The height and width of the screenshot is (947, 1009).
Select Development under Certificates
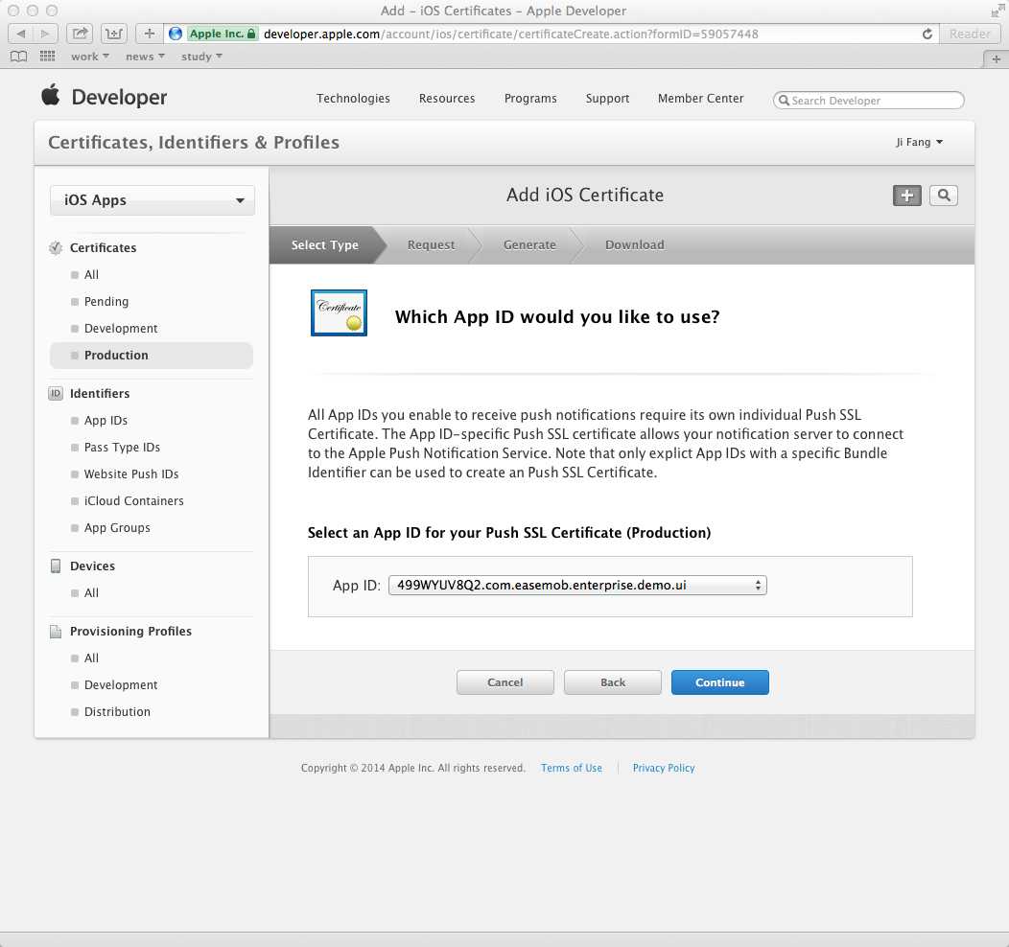pos(120,329)
